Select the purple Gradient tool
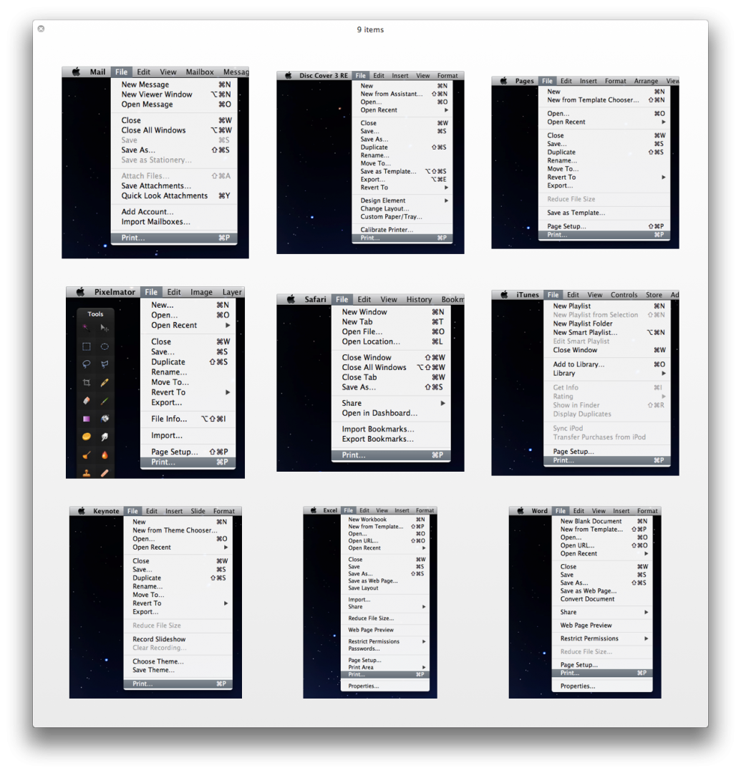741x773 pixels. pos(87,419)
